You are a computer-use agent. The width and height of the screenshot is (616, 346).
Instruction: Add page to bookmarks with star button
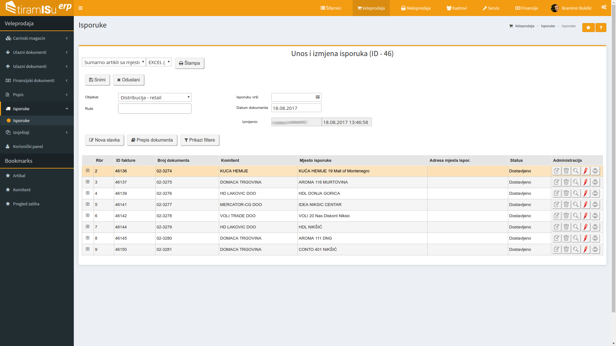pyautogui.click(x=588, y=28)
